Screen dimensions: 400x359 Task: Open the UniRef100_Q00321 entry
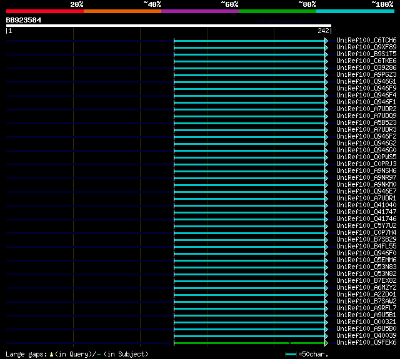click(x=366, y=322)
